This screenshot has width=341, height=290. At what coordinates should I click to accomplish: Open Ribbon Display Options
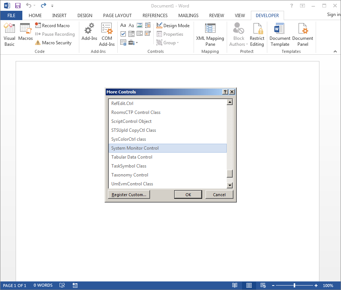coord(303,6)
